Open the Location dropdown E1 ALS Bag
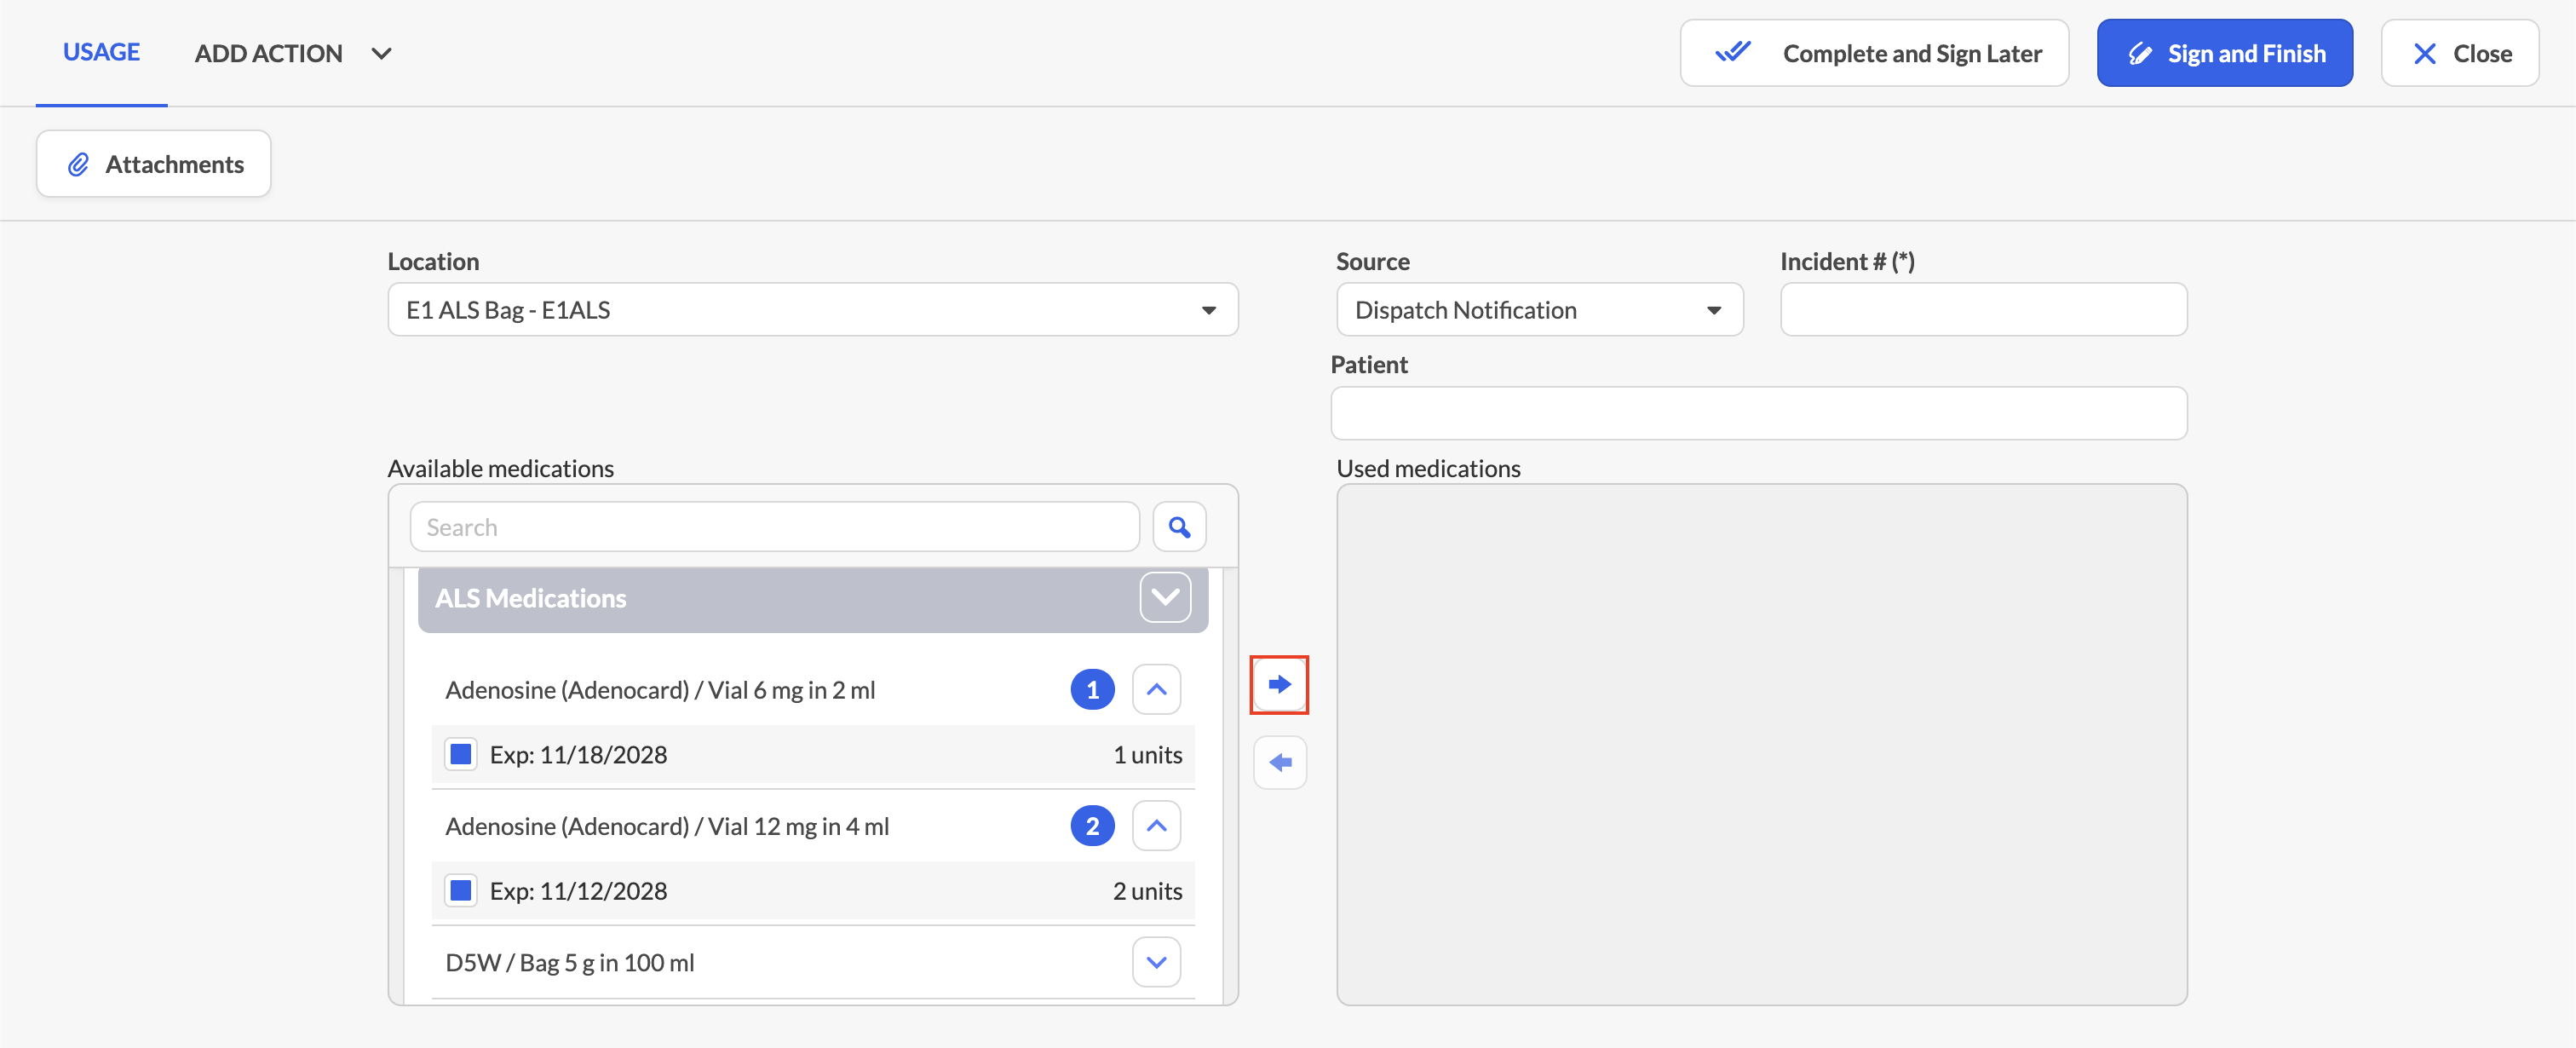Image resolution: width=2576 pixels, height=1048 pixels. click(812, 310)
